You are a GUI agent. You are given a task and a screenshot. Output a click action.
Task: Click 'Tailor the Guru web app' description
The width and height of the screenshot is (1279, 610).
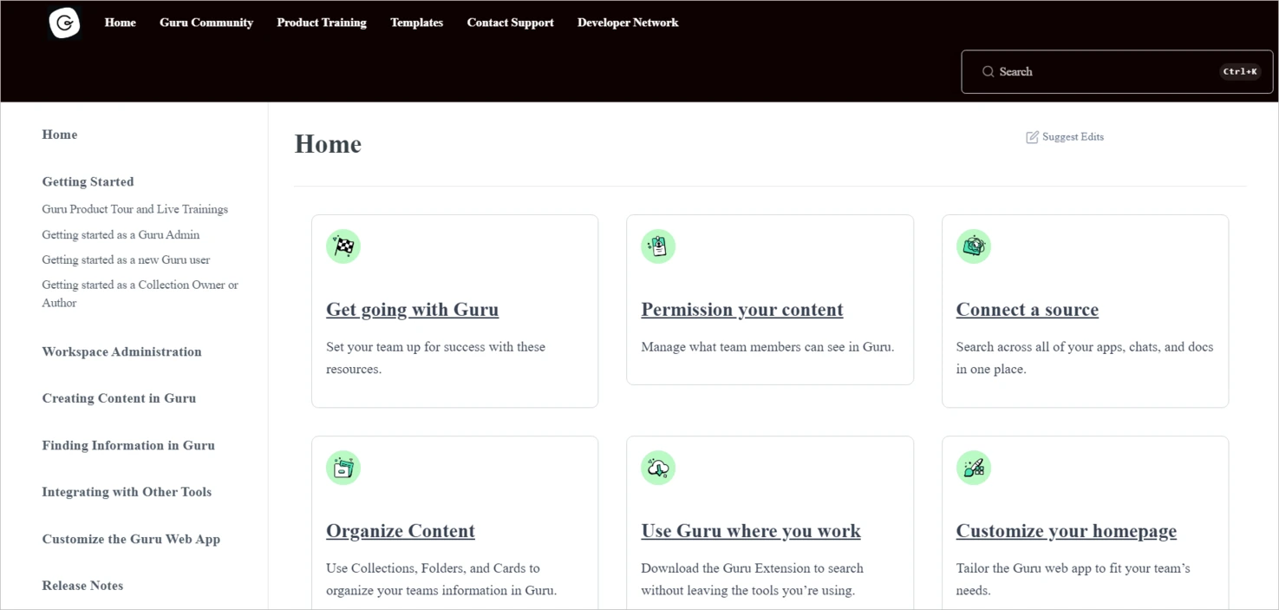1073,579
